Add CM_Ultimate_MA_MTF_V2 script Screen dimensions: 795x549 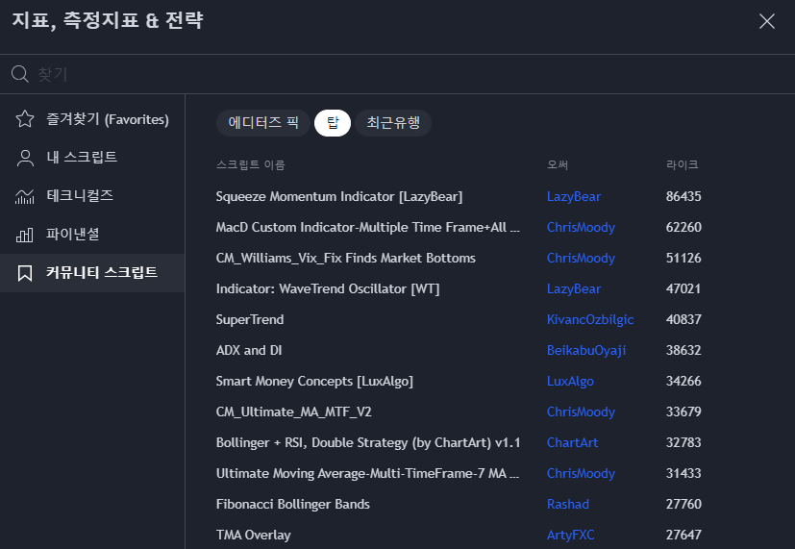point(293,412)
